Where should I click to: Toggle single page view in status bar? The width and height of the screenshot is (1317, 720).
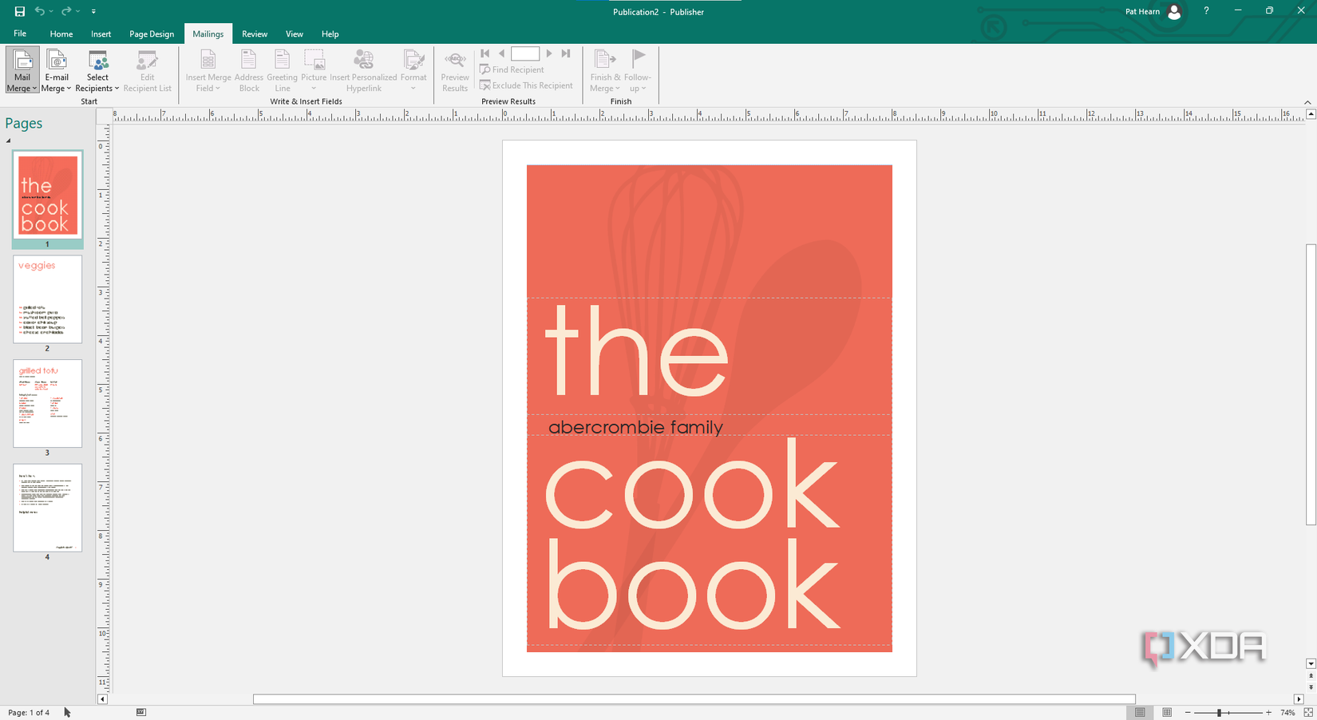pos(1140,712)
